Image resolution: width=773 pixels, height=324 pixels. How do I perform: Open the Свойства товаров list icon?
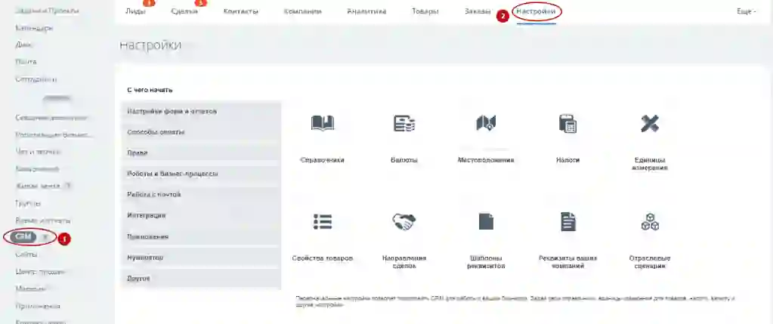pyautogui.click(x=323, y=221)
